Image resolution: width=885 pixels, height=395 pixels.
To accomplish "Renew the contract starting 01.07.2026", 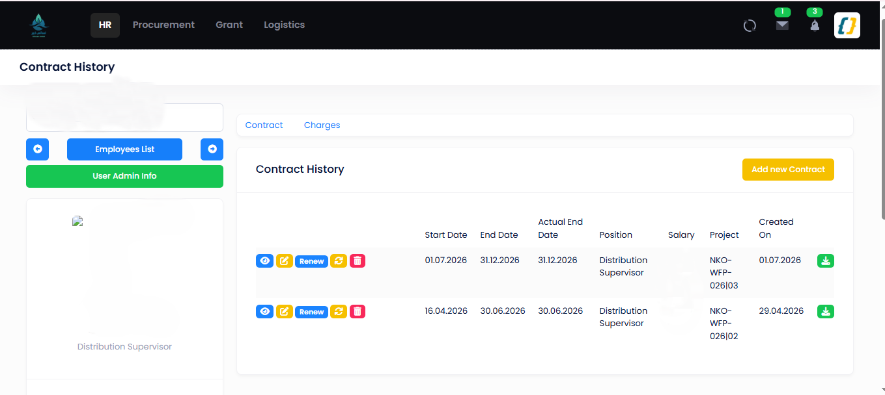I will tap(311, 261).
